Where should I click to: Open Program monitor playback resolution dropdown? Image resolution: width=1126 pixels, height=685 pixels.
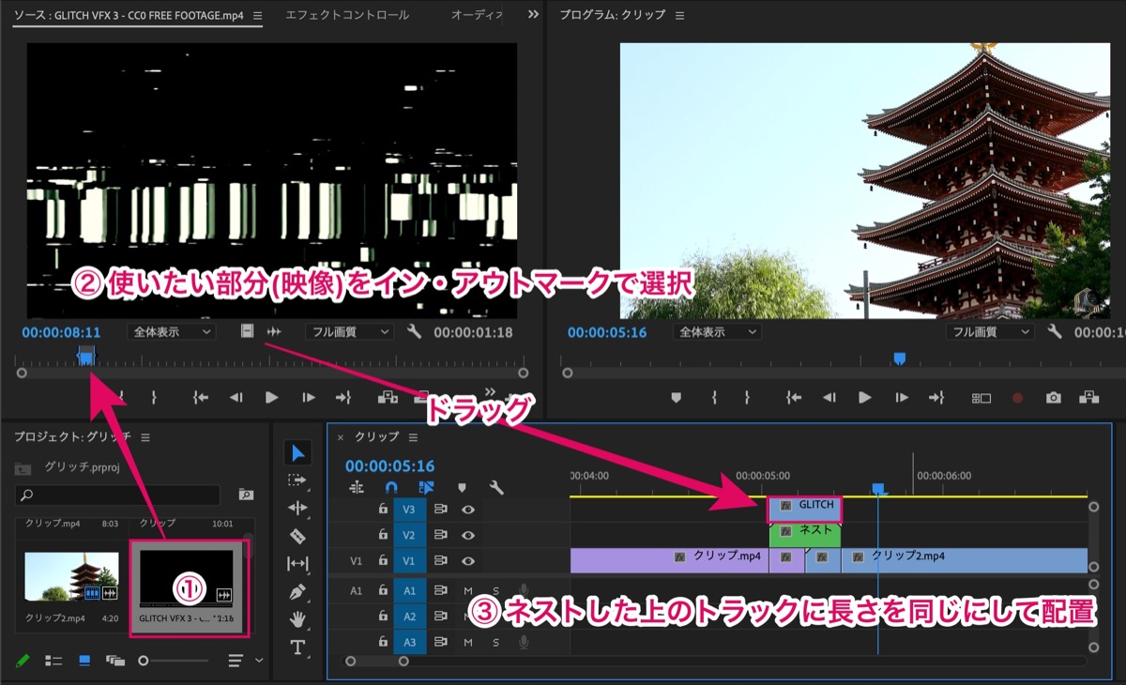[x=989, y=332]
